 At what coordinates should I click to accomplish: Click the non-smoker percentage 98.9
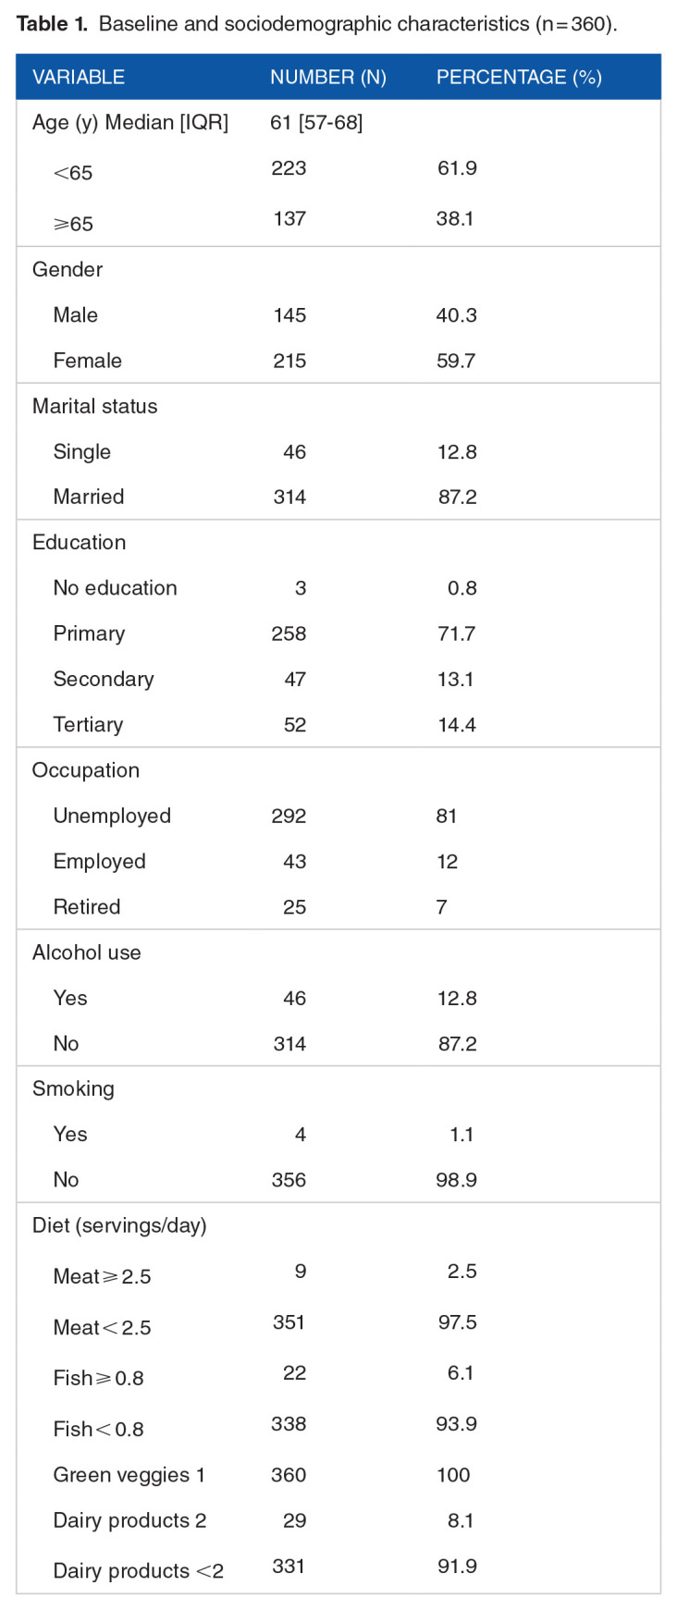[457, 1180]
